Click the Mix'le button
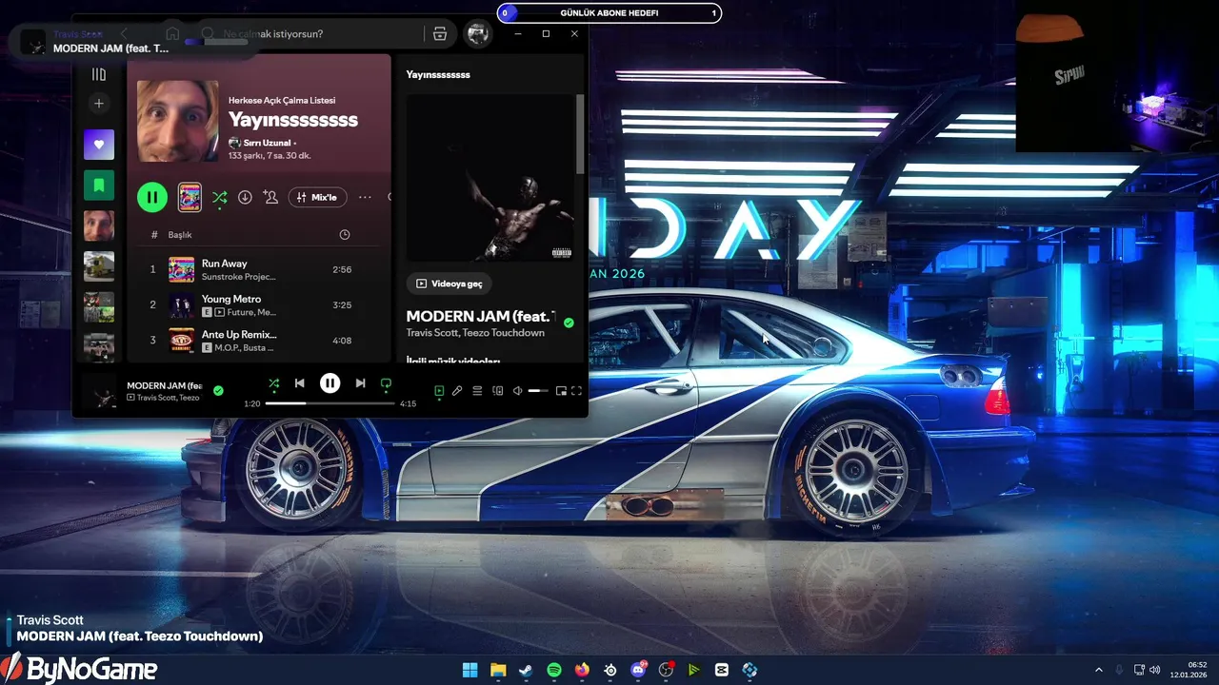 coord(317,197)
